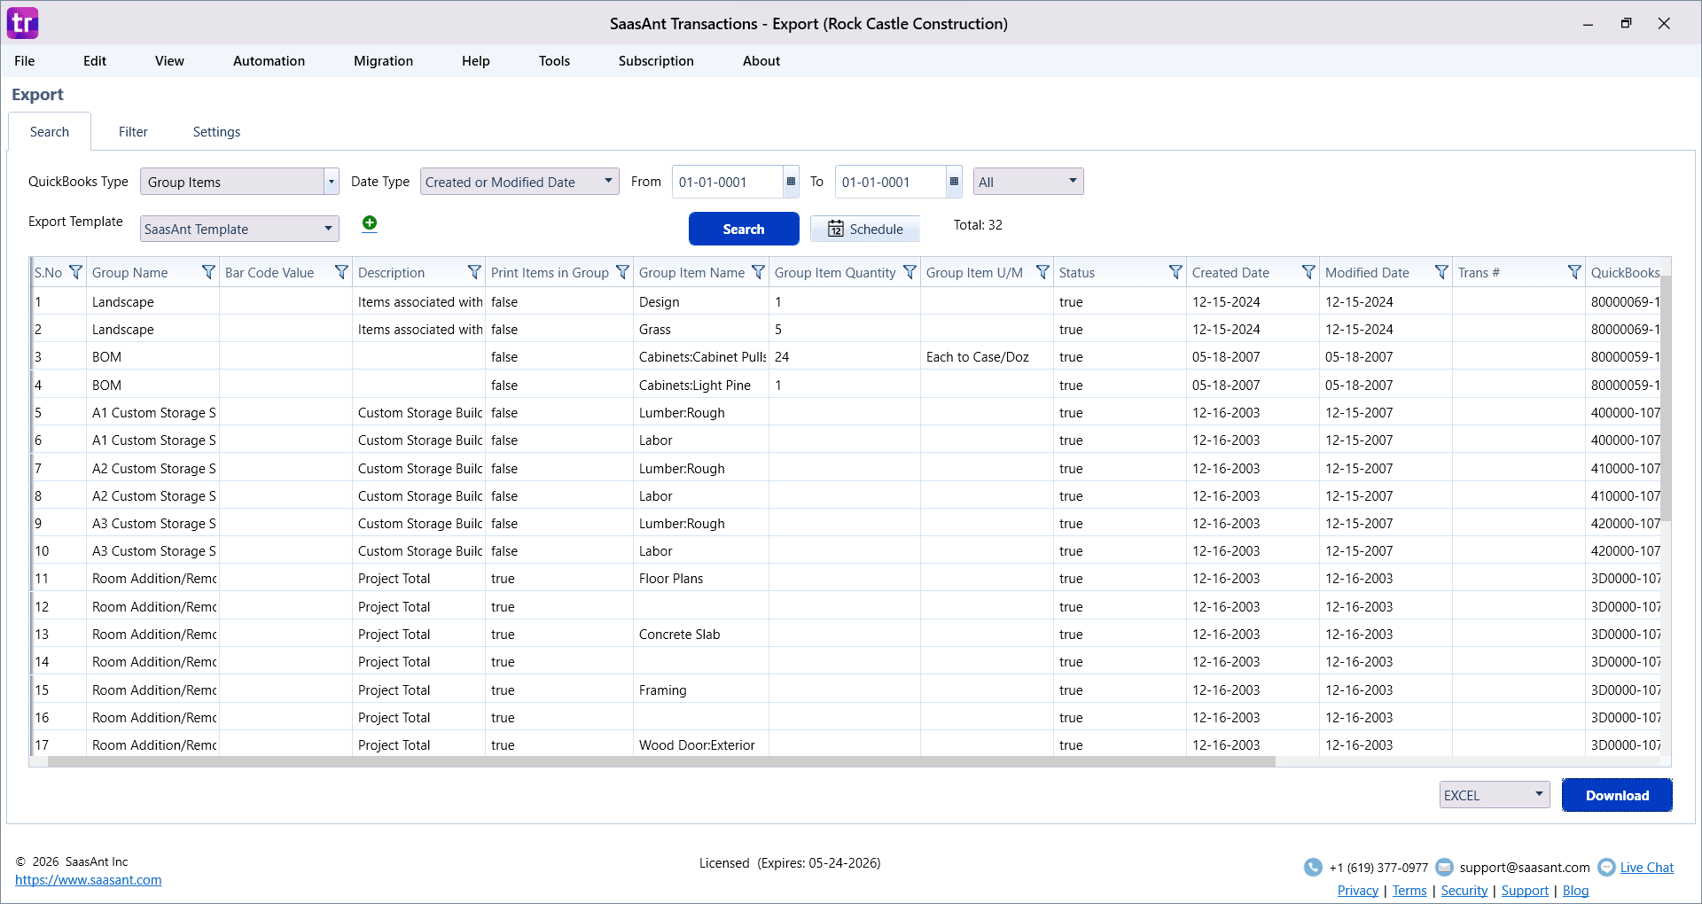1702x904 pixels.
Task: Select the Search tab
Action: coord(50,132)
